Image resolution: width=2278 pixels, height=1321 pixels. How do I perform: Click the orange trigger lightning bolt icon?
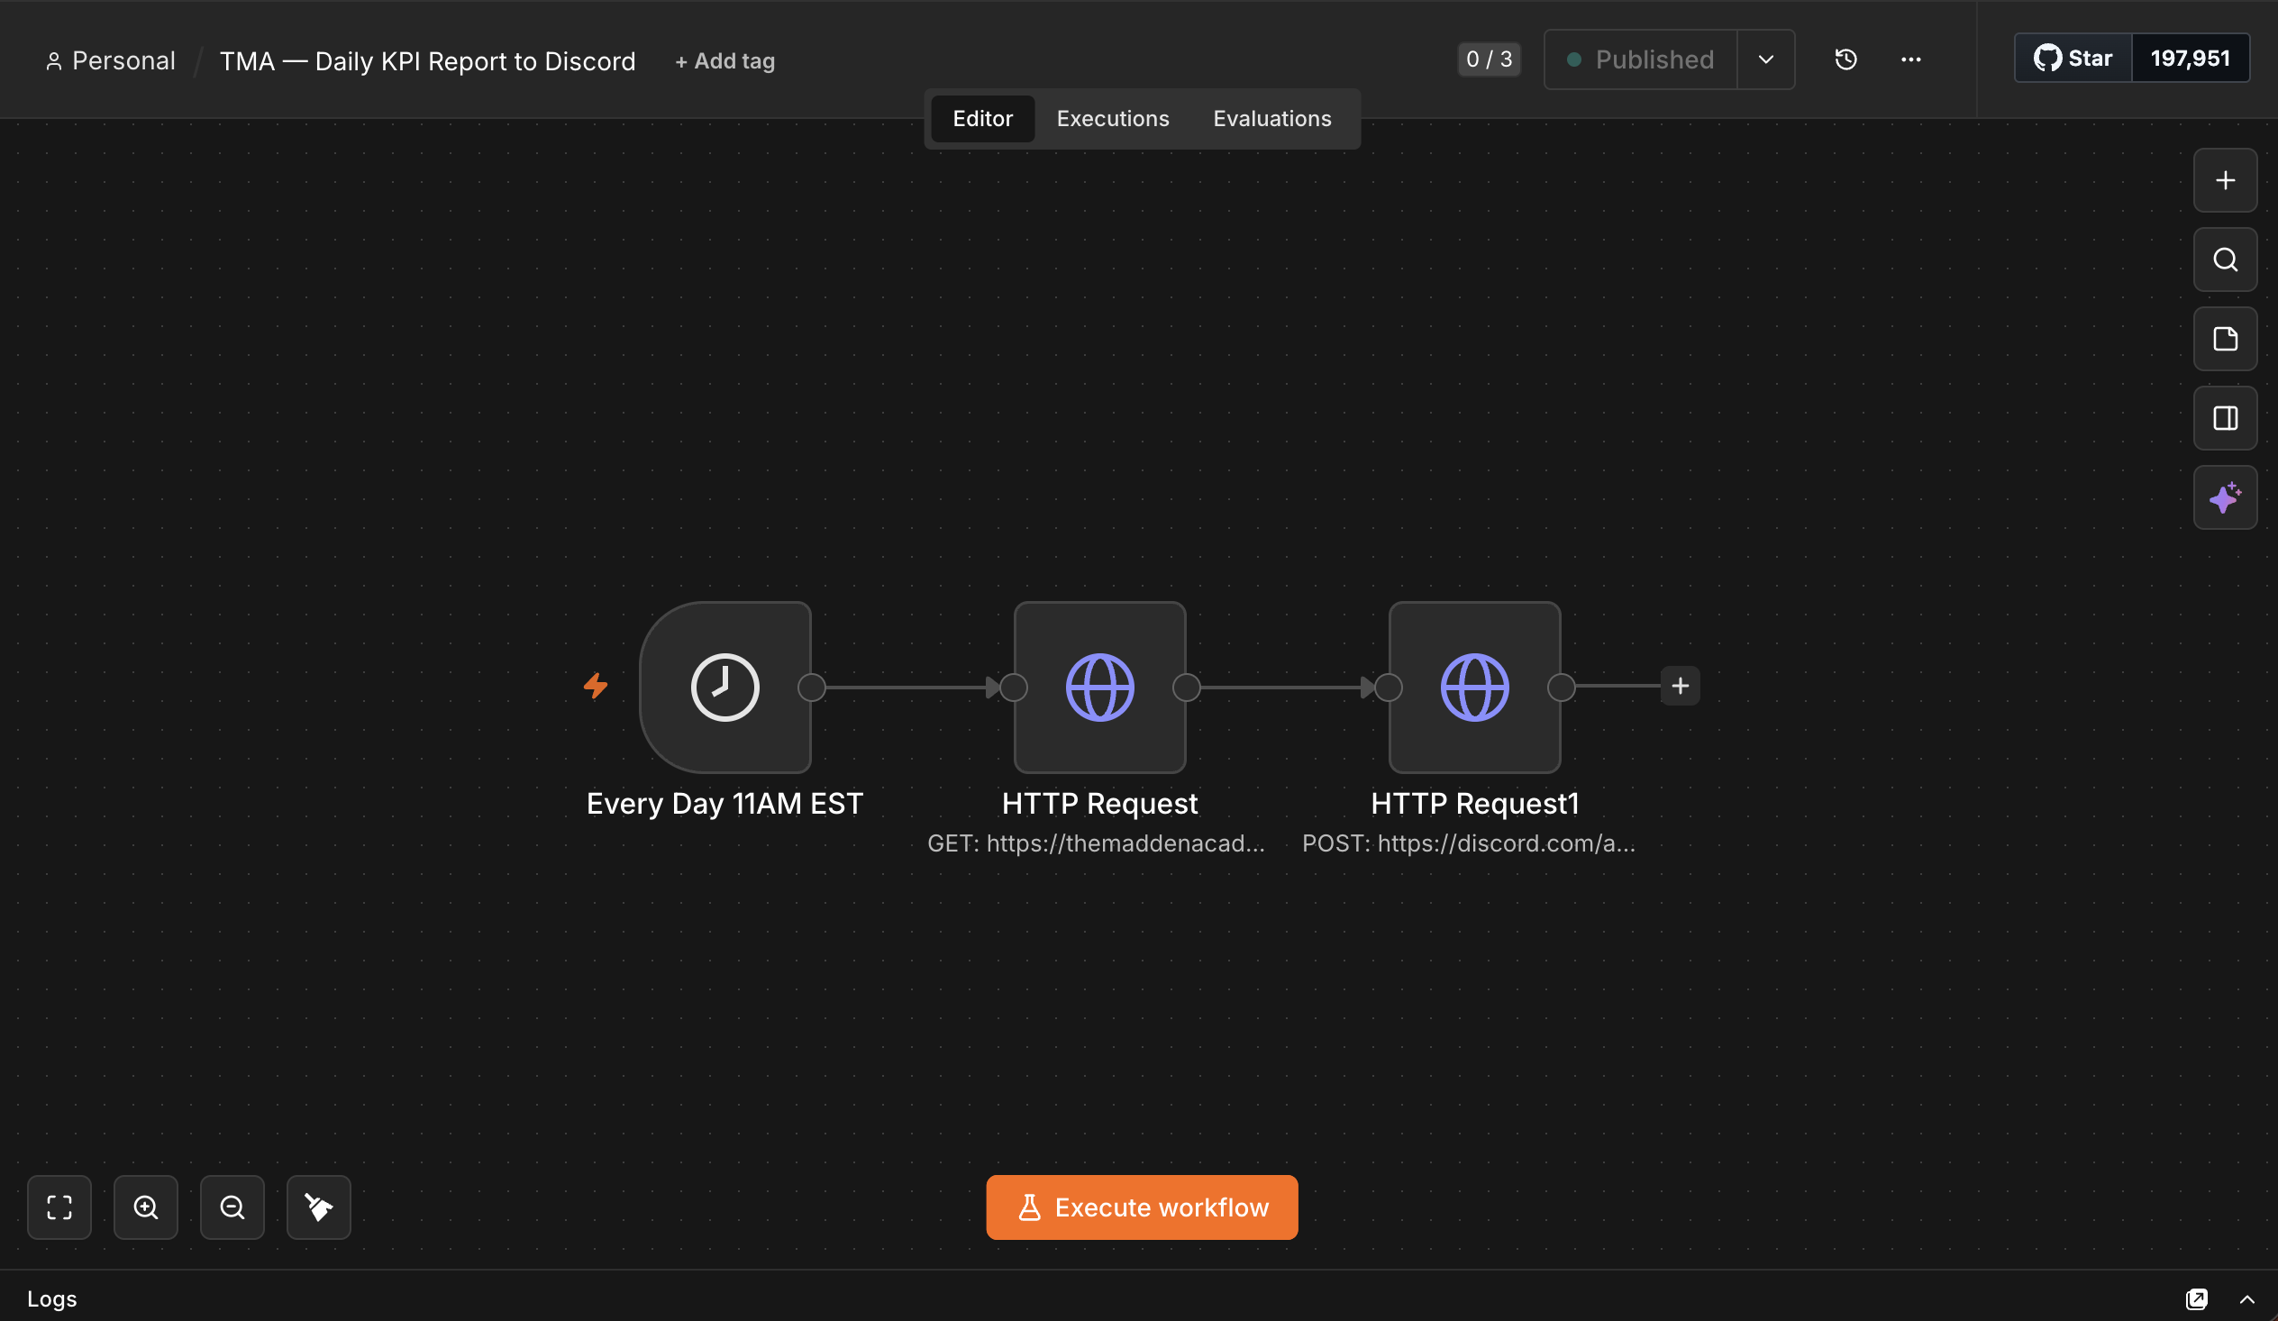point(596,687)
